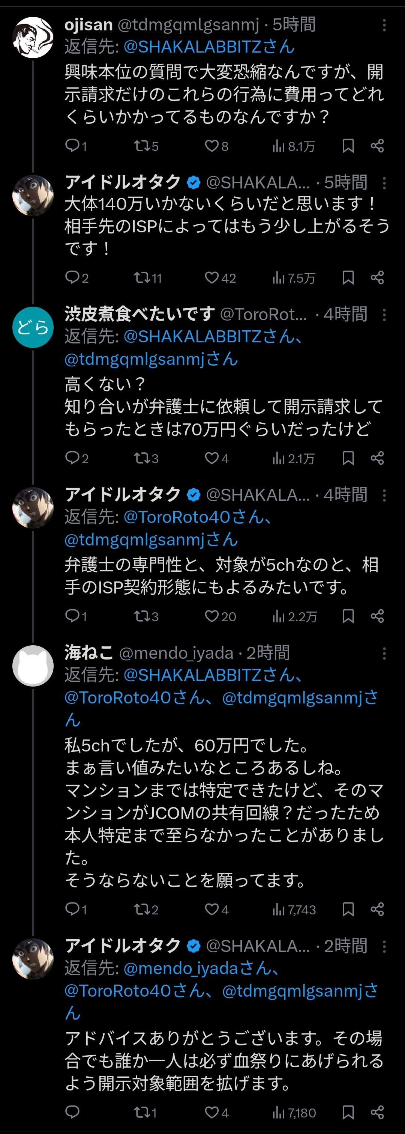Open more options for 海ねこ's tweet

(384, 653)
